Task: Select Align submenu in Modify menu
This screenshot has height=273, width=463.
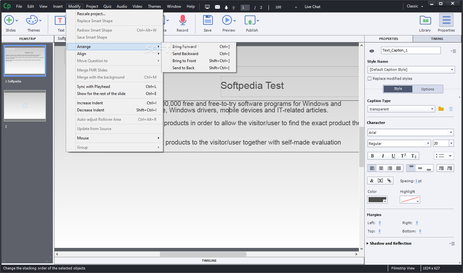Action: coord(114,54)
